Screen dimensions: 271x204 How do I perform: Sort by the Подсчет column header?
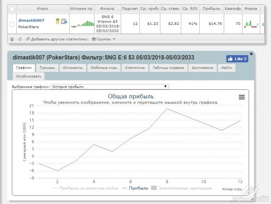click(130, 9)
